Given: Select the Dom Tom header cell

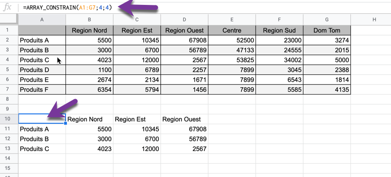Looking at the screenshot, I should coord(327,30).
